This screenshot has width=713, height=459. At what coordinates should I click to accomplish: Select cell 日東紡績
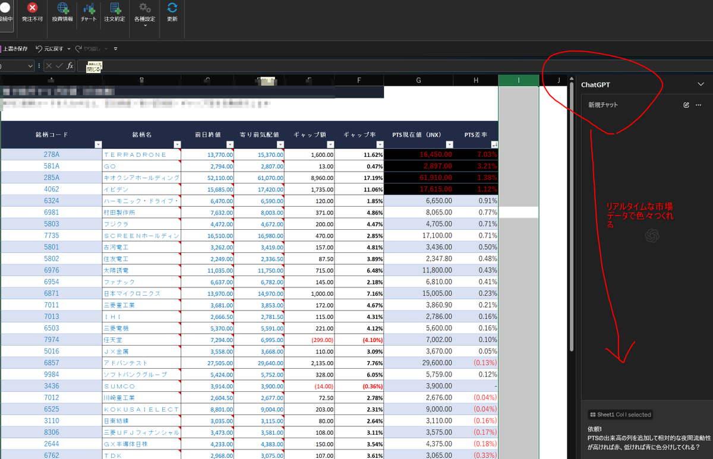(141, 421)
